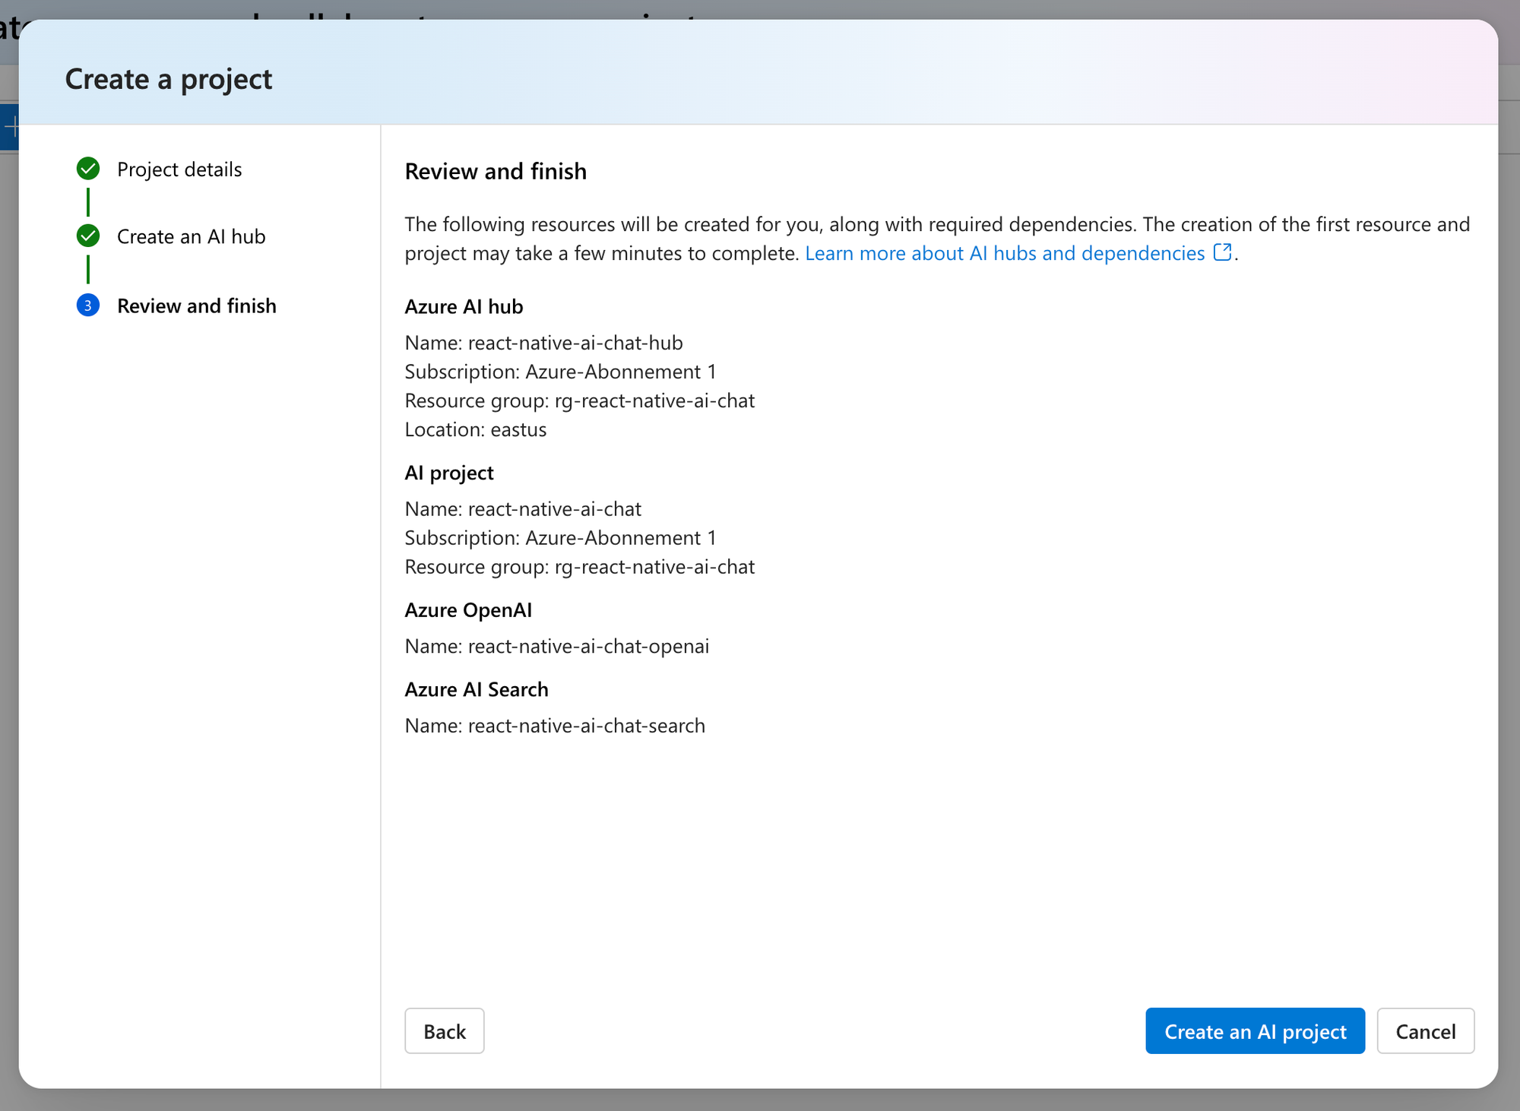
Task: Click hub name react-native-ai-chat-hub text
Action: click(x=575, y=343)
